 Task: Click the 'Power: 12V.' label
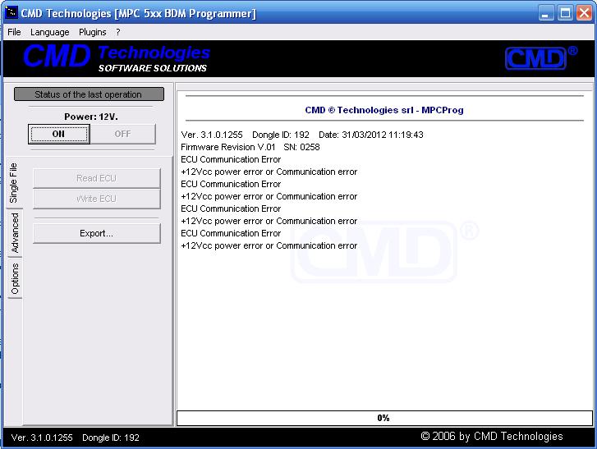click(x=91, y=117)
